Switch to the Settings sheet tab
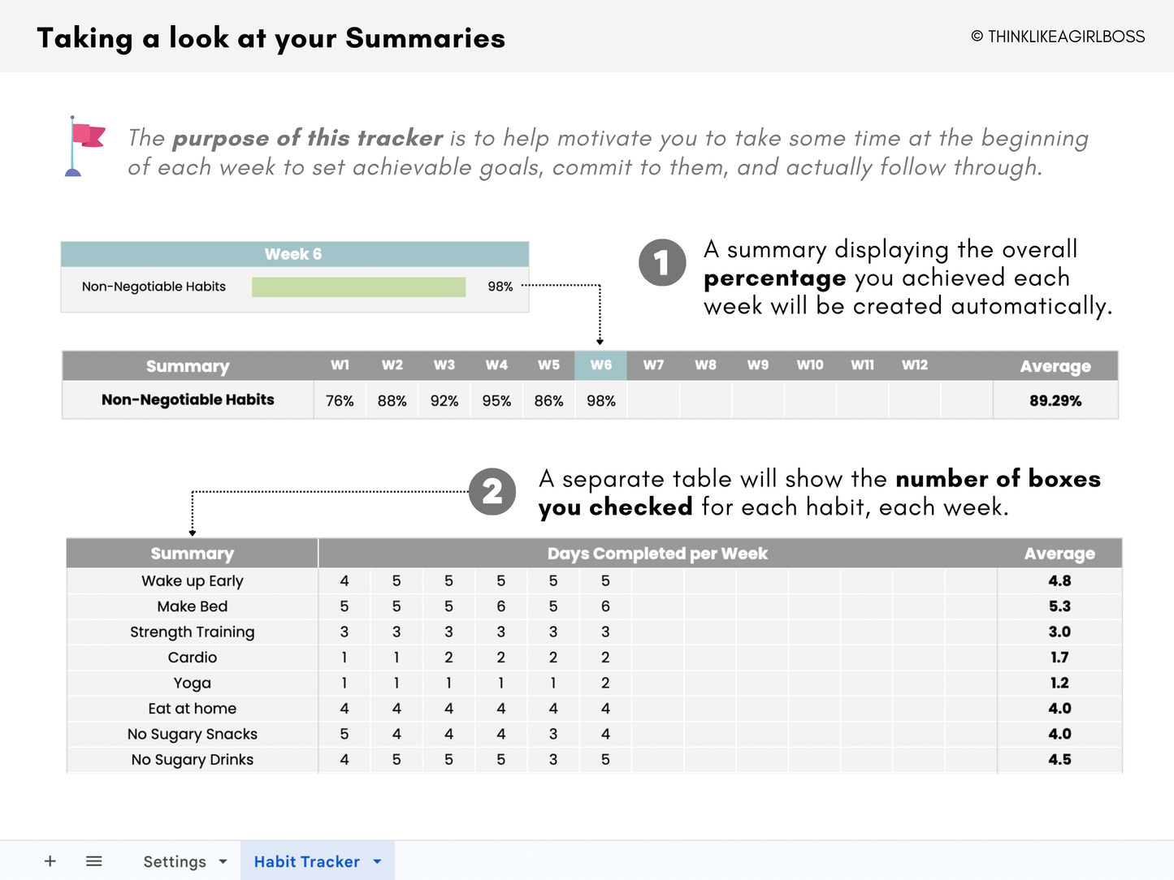This screenshot has width=1174, height=880. tap(175, 862)
